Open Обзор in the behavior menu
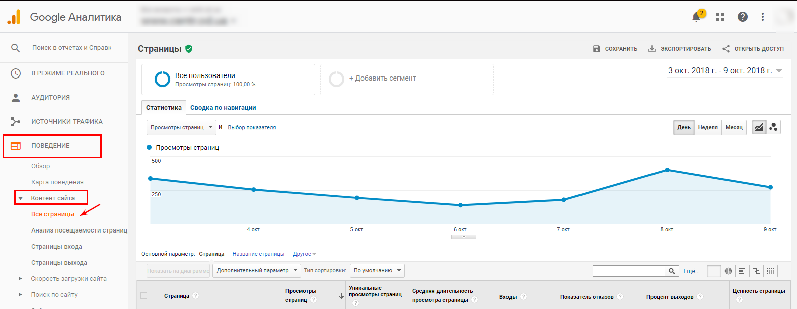797x309 pixels. tap(41, 166)
